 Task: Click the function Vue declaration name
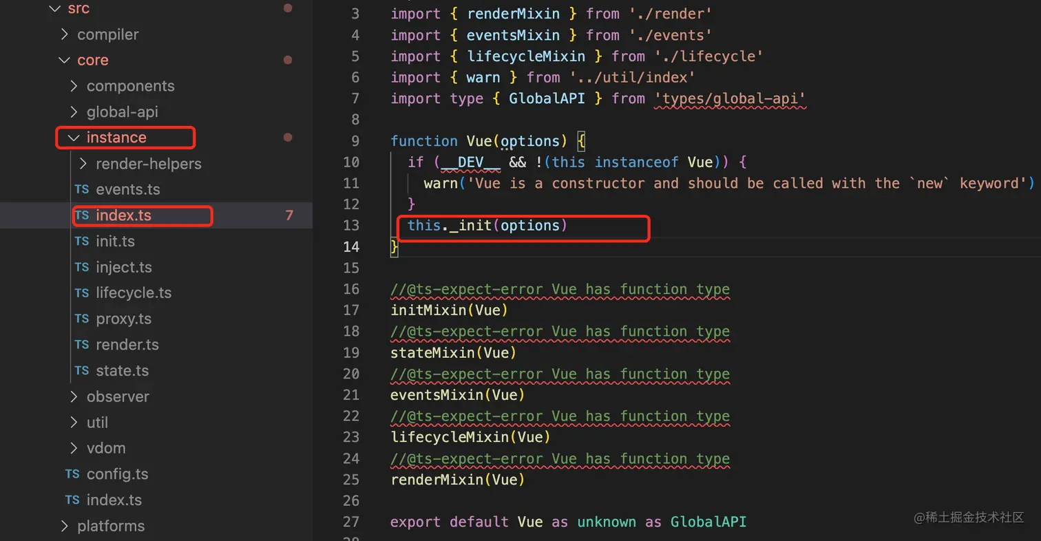pos(479,140)
